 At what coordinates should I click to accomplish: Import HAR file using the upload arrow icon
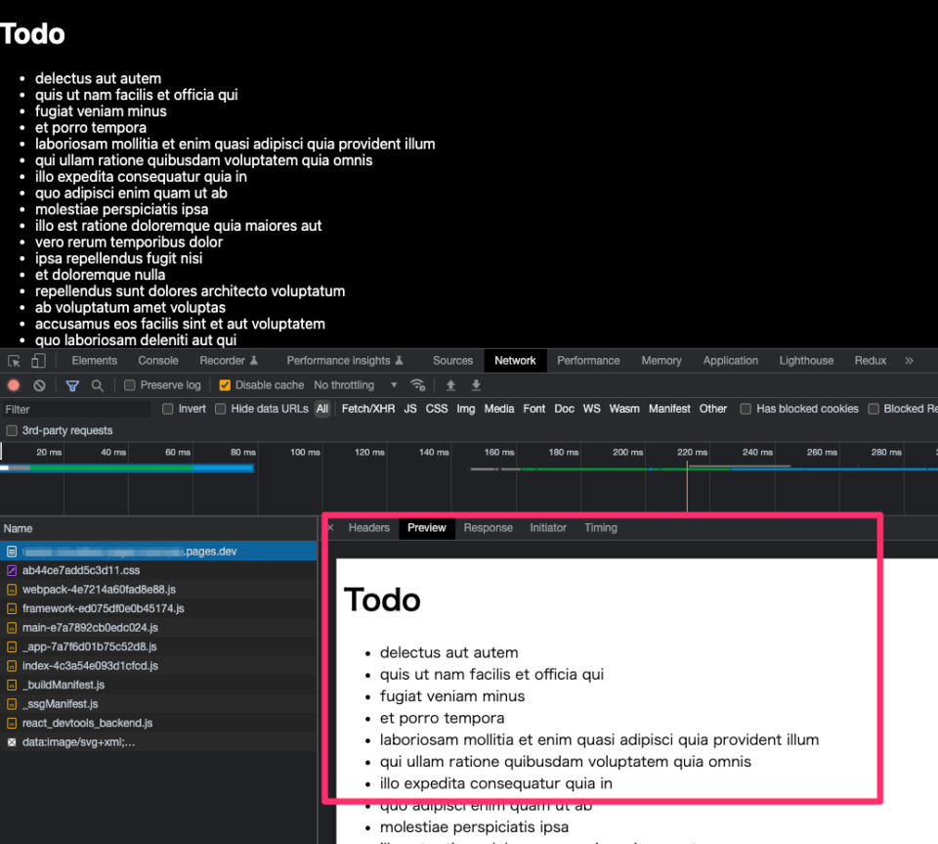pos(450,384)
